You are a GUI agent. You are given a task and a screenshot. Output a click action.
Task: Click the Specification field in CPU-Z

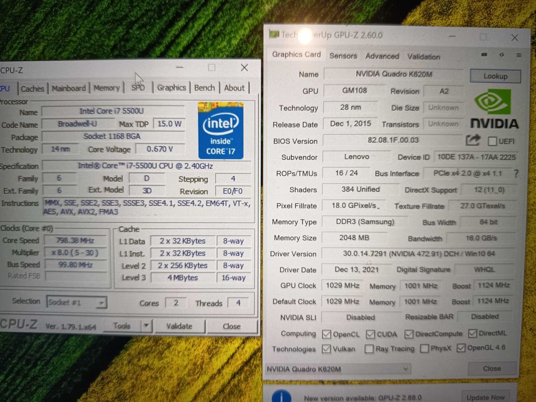click(146, 166)
